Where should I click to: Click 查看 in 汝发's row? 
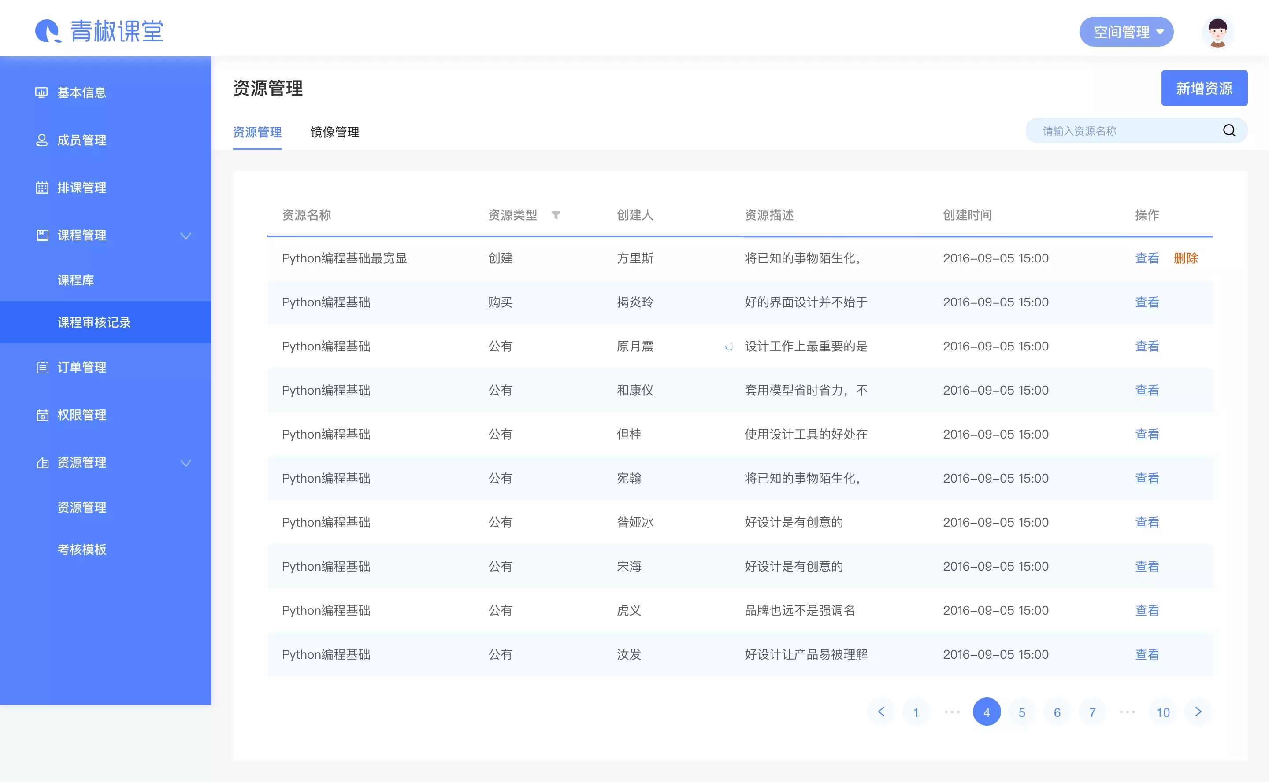(x=1147, y=654)
